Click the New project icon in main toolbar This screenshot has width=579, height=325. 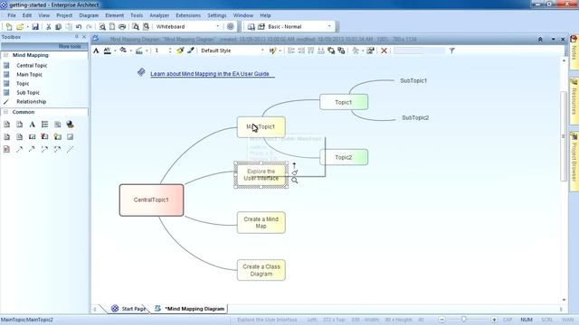click(9, 26)
